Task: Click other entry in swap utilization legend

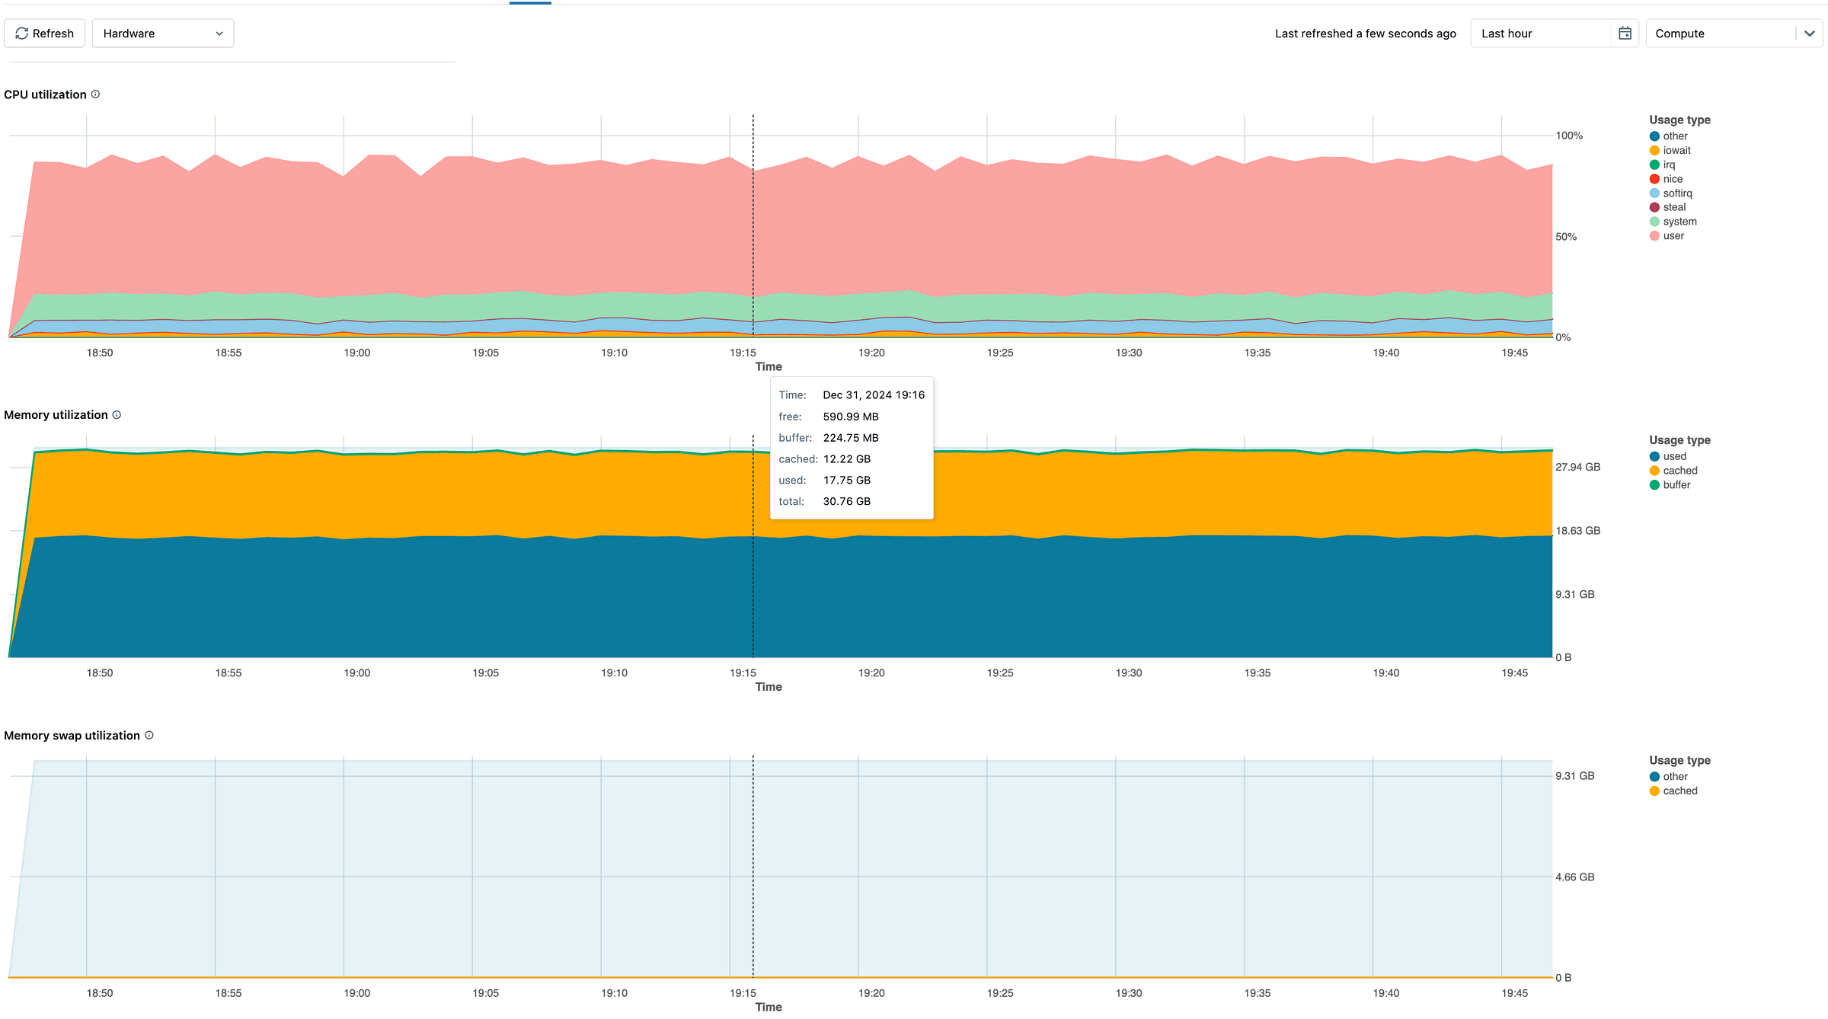Action: click(1675, 777)
